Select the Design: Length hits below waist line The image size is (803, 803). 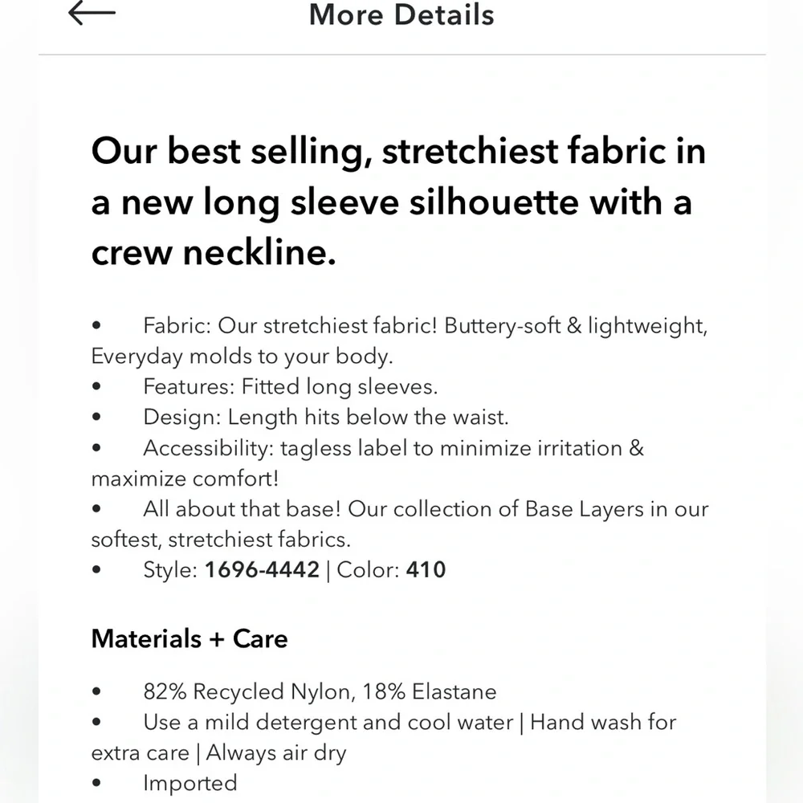click(x=326, y=418)
